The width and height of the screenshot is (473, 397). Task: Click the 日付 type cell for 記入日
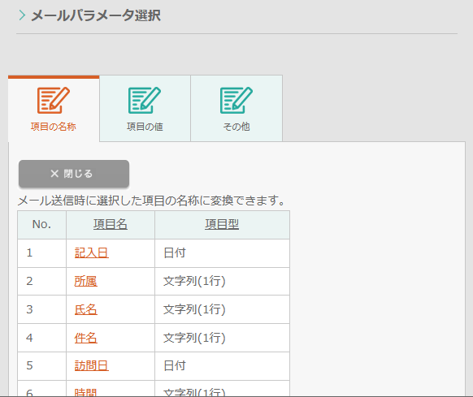click(x=223, y=253)
